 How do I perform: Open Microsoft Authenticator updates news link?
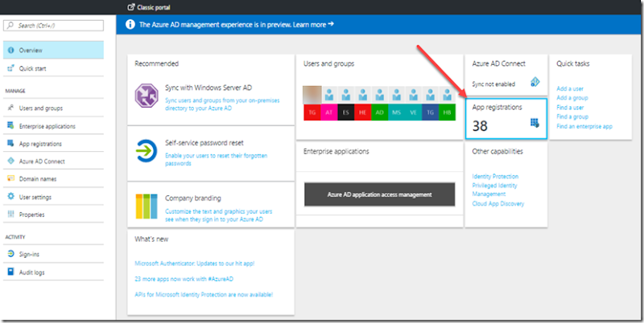[x=195, y=264]
